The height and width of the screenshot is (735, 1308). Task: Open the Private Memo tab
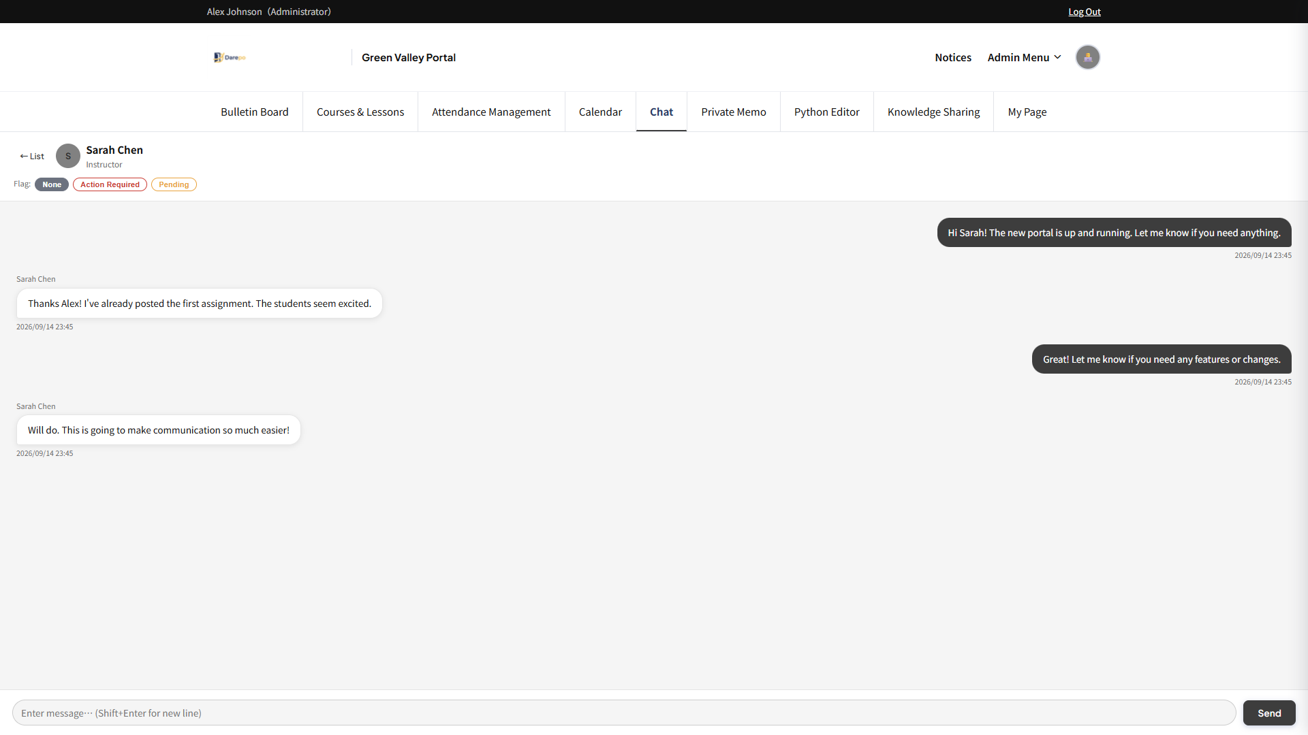tap(734, 112)
